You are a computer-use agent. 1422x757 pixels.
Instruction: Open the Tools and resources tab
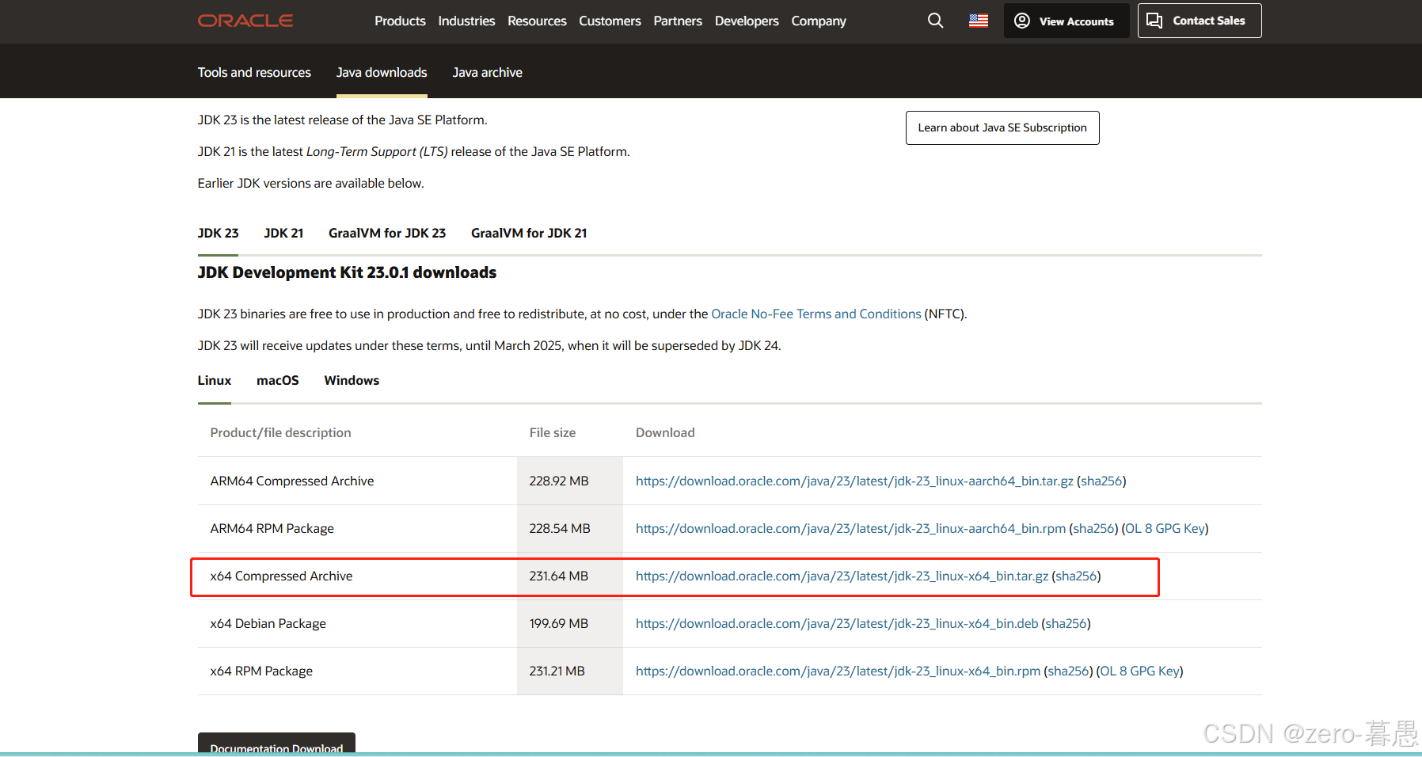coord(254,72)
